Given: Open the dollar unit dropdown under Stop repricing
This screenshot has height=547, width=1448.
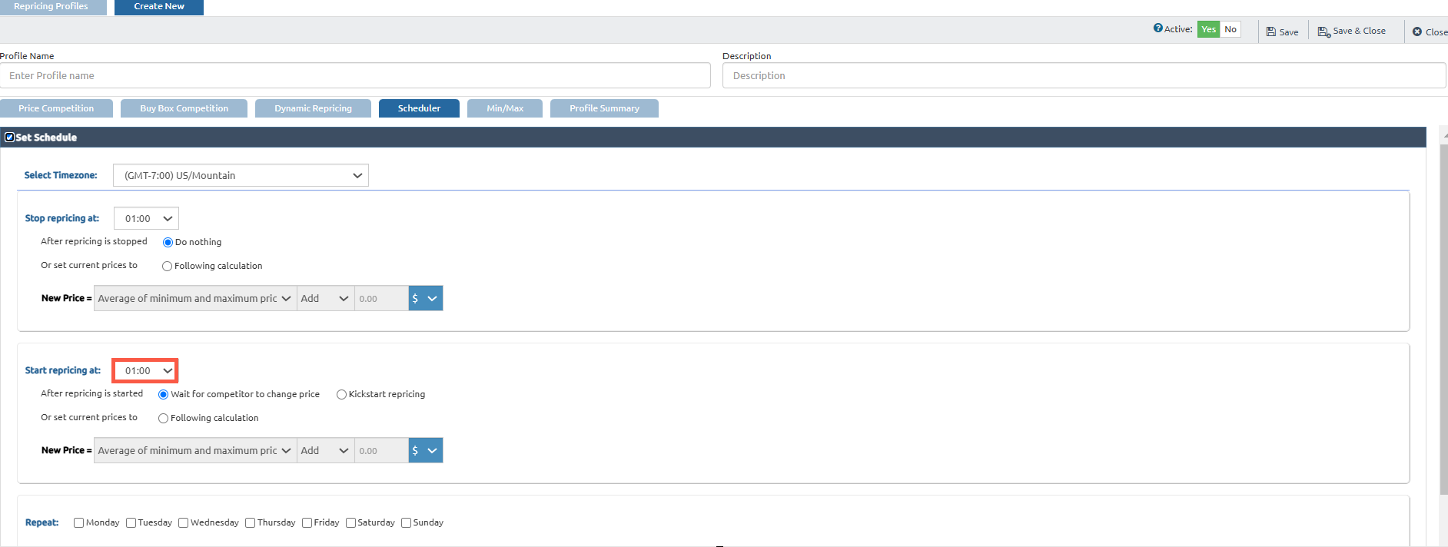Looking at the screenshot, I should coord(425,299).
